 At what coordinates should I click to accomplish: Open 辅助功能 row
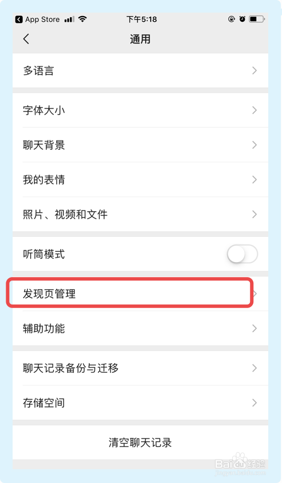point(140,328)
